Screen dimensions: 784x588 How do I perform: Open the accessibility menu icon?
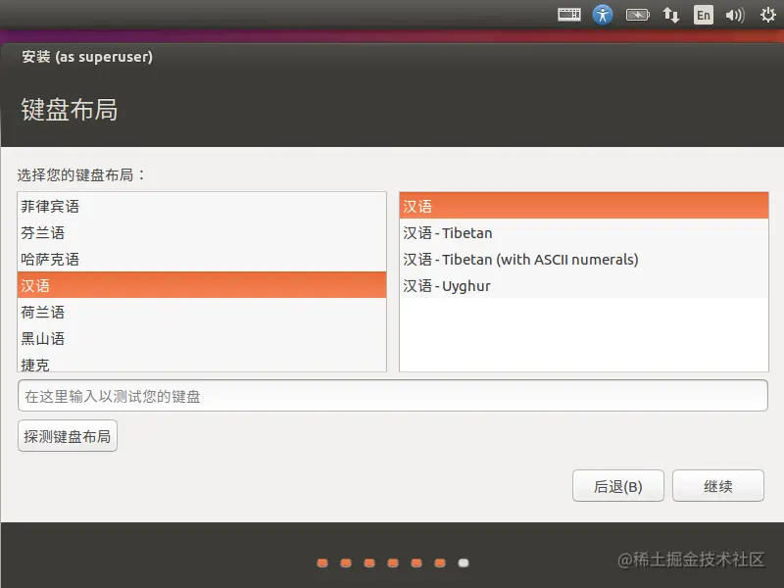point(603,15)
